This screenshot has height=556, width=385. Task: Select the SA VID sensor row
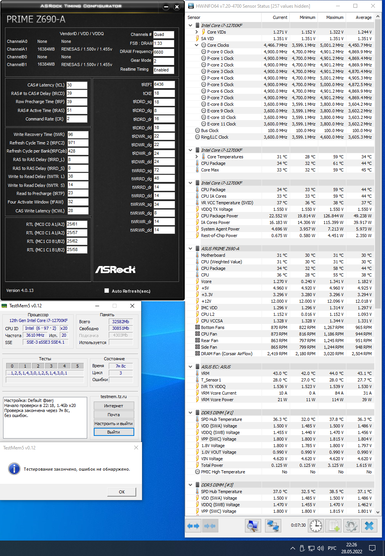pyautogui.click(x=280, y=39)
